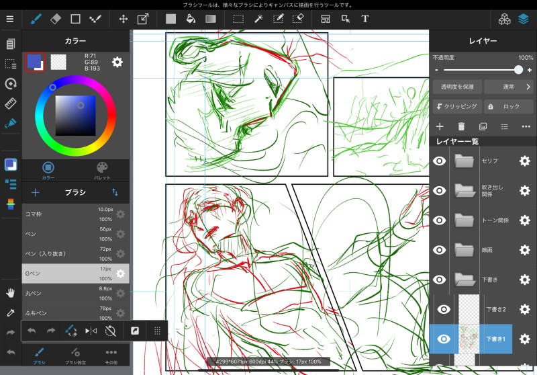The width and height of the screenshot is (537, 375).
Task: Click the Ruler icon in left sidebar
Action: (x=11, y=103)
